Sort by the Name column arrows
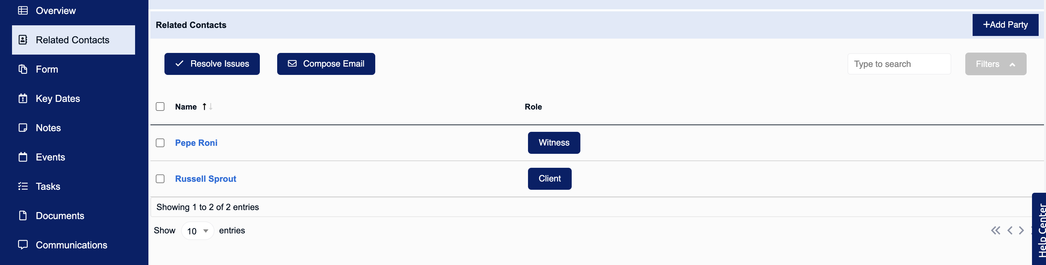This screenshot has width=1046, height=265. point(207,107)
